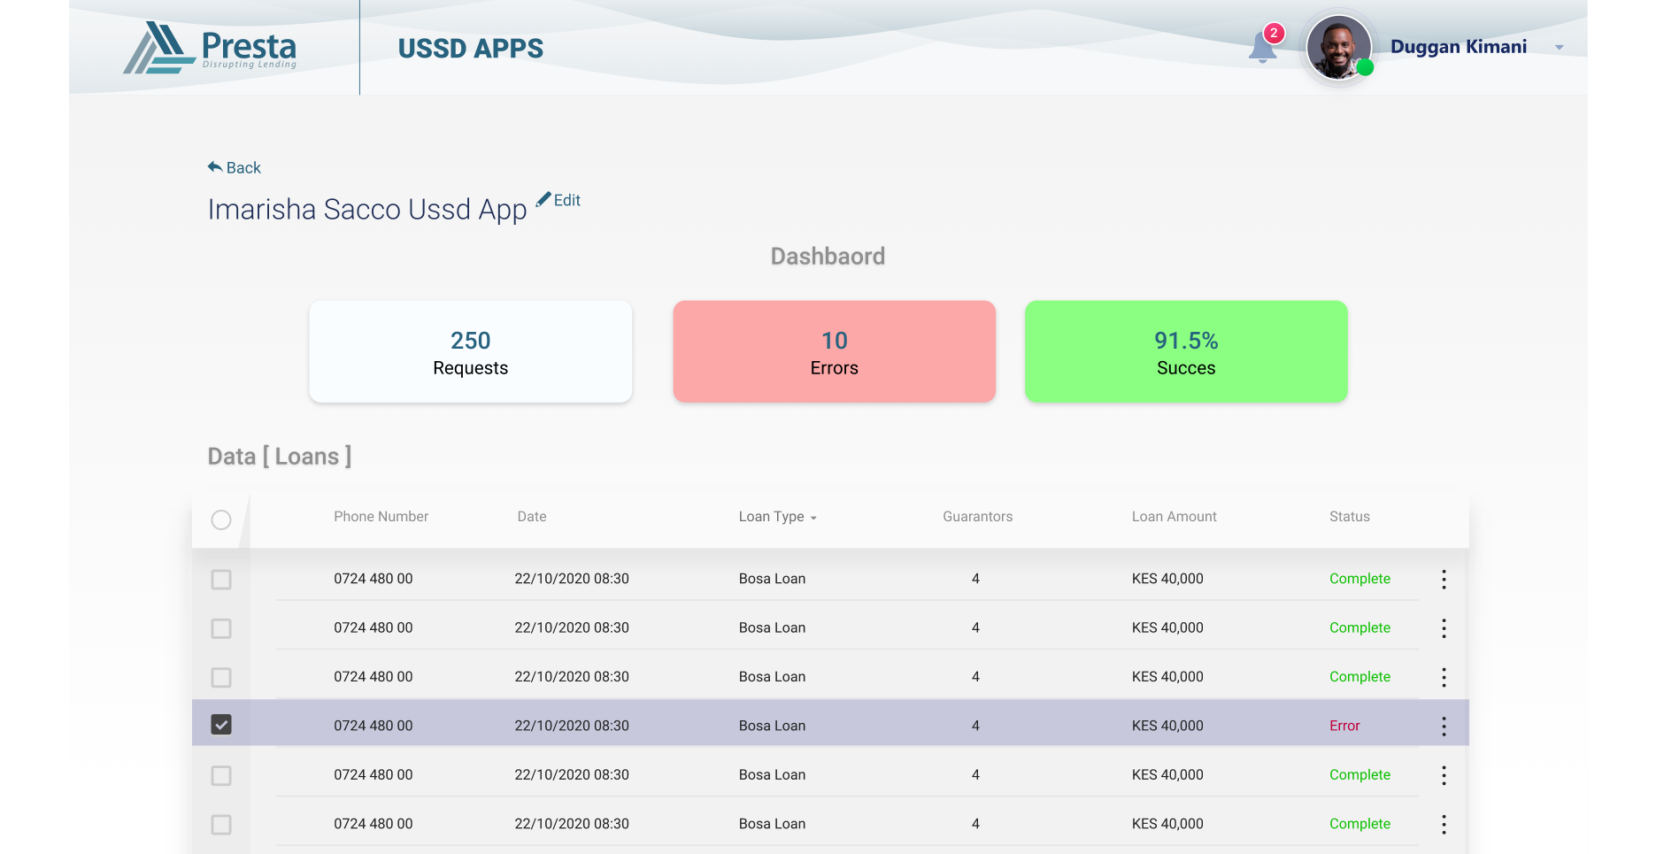Open the three-dot menu on the Error row

1444,726
